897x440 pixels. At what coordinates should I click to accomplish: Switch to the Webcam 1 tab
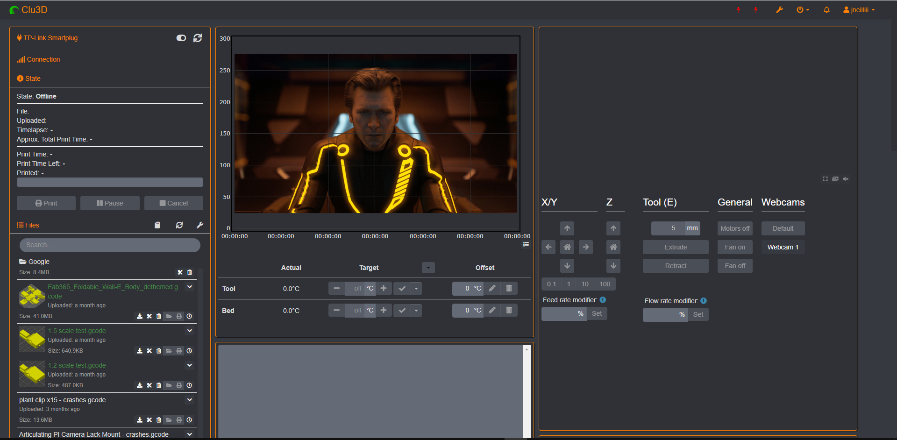point(783,247)
